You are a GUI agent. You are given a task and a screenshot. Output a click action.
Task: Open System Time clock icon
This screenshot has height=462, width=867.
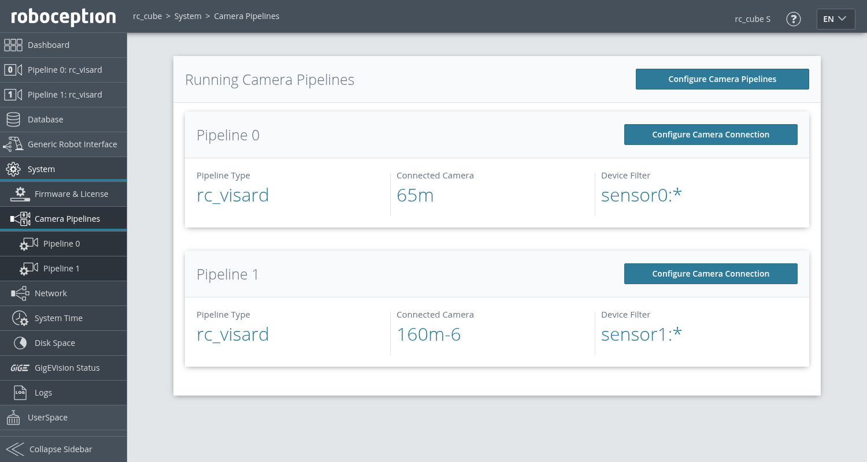(x=20, y=318)
